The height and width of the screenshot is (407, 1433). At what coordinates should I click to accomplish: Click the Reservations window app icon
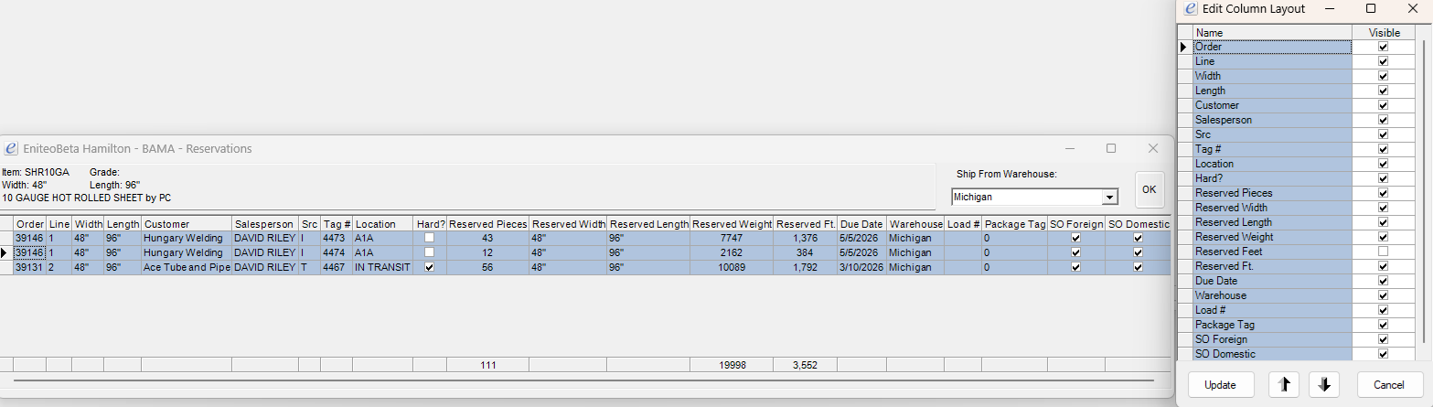[11, 148]
